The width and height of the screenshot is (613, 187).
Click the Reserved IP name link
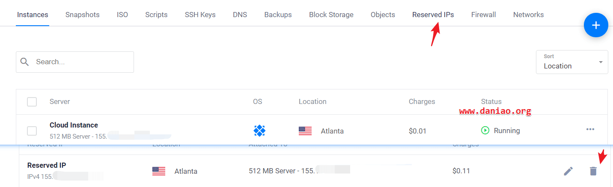(x=47, y=165)
